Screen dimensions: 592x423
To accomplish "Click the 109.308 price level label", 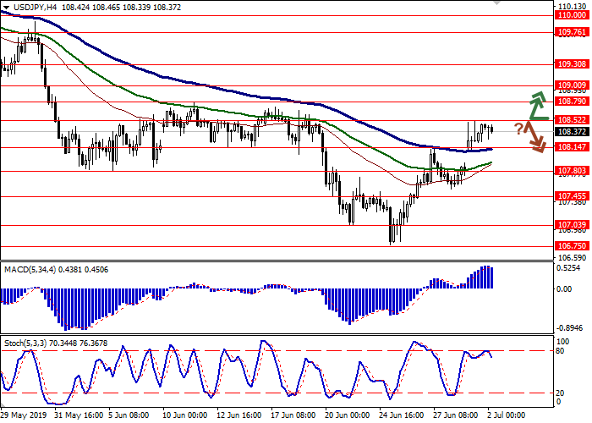I will [571, 63].
